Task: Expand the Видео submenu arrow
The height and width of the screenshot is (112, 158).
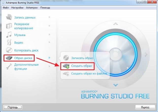Action: pyautogui.click(x=49, y=42)
